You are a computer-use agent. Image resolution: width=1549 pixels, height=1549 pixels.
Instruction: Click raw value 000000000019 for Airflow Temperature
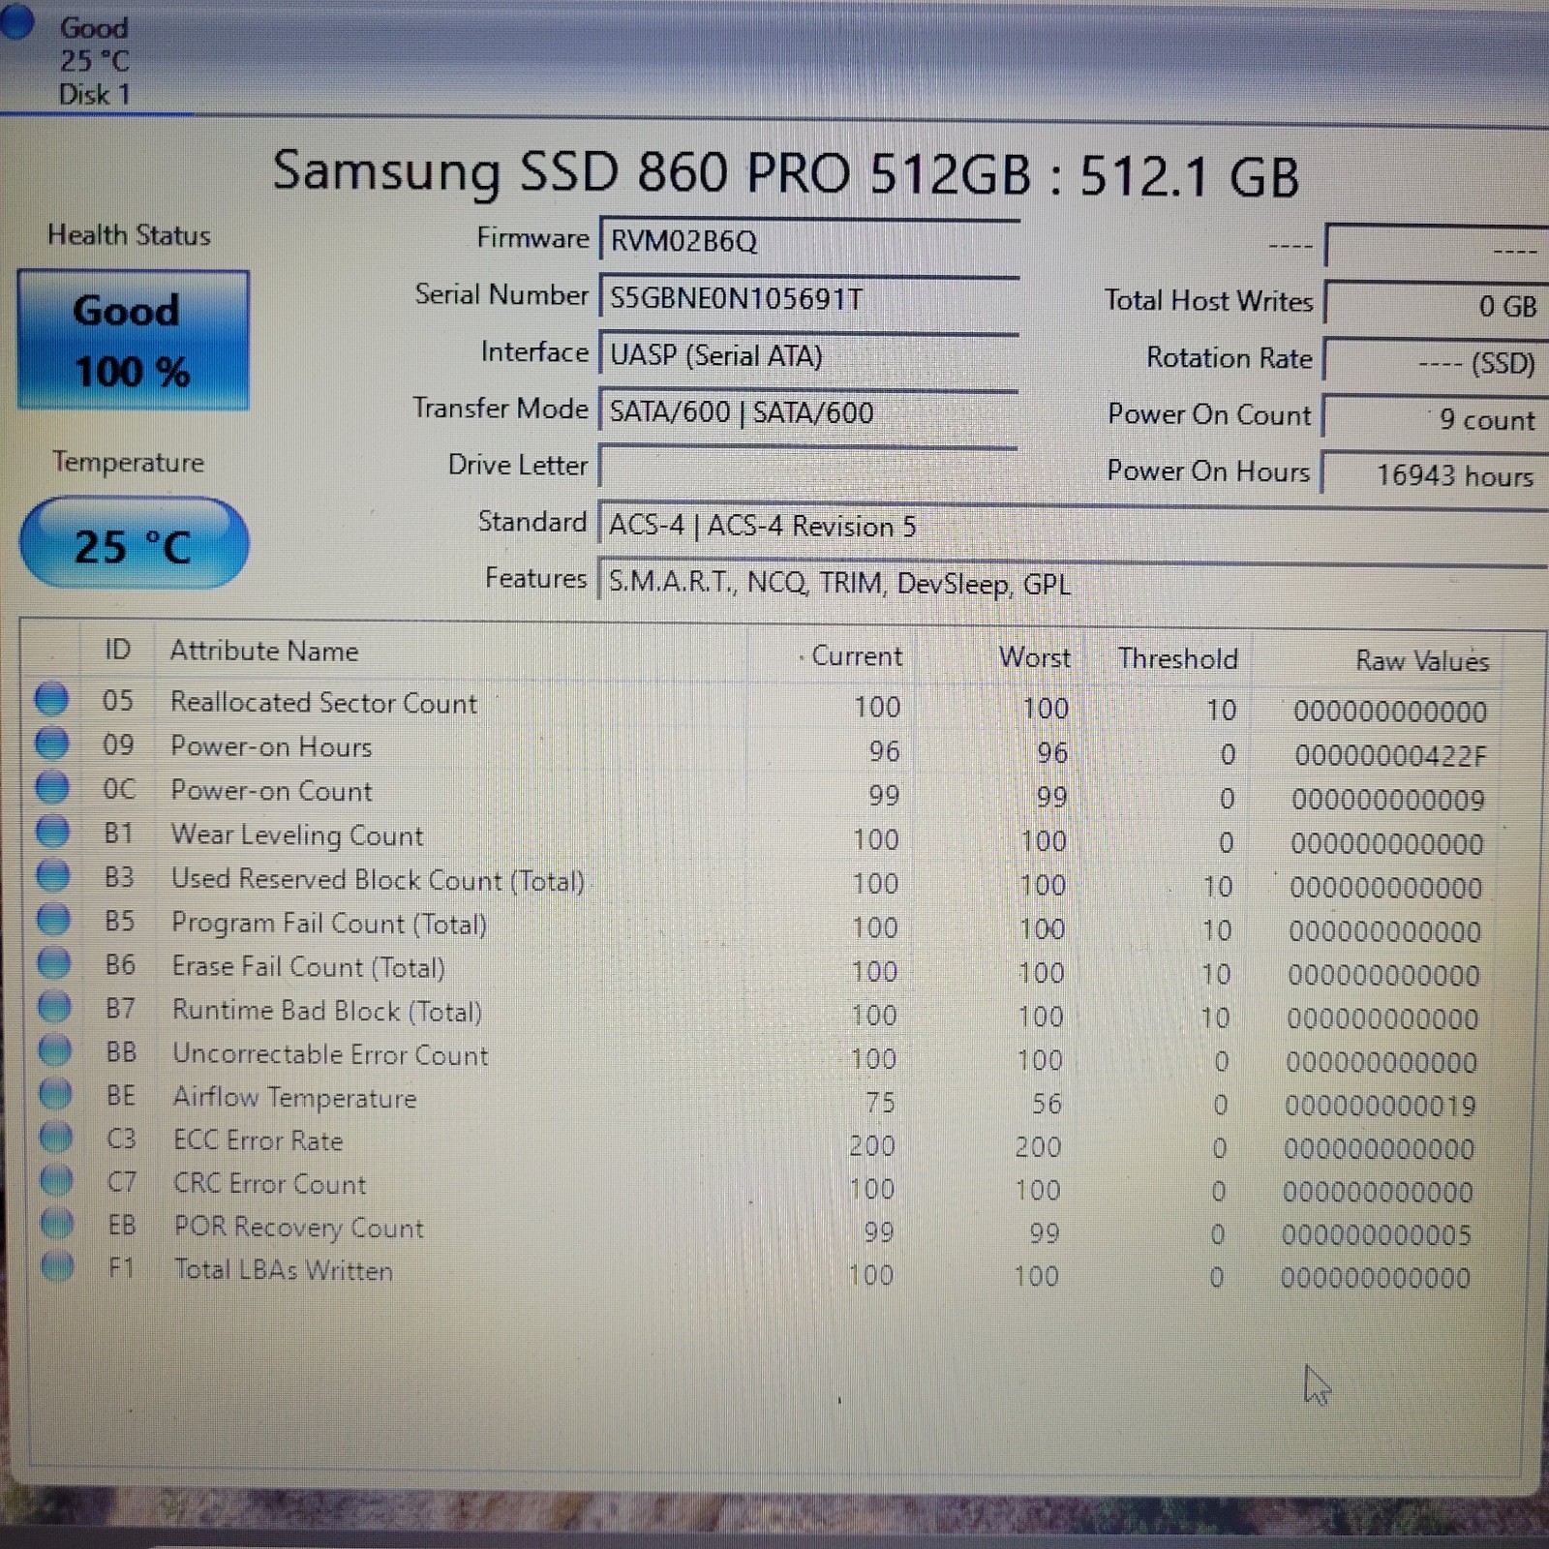tap(1381, 1106)
